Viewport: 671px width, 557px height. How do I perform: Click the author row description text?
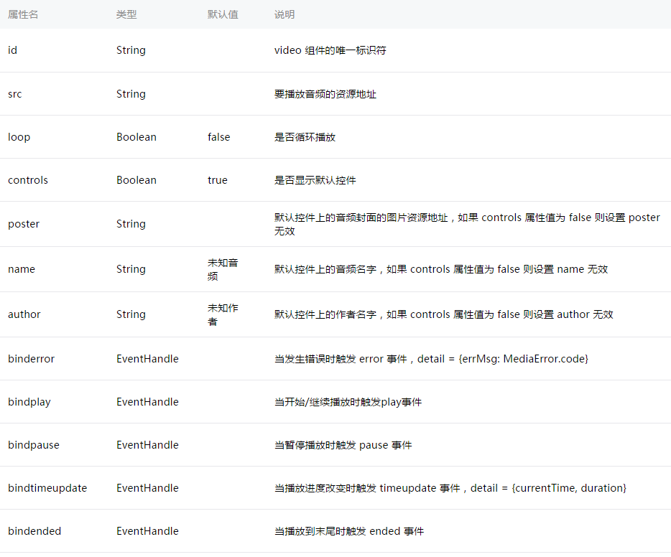click(x=443, y=314)
